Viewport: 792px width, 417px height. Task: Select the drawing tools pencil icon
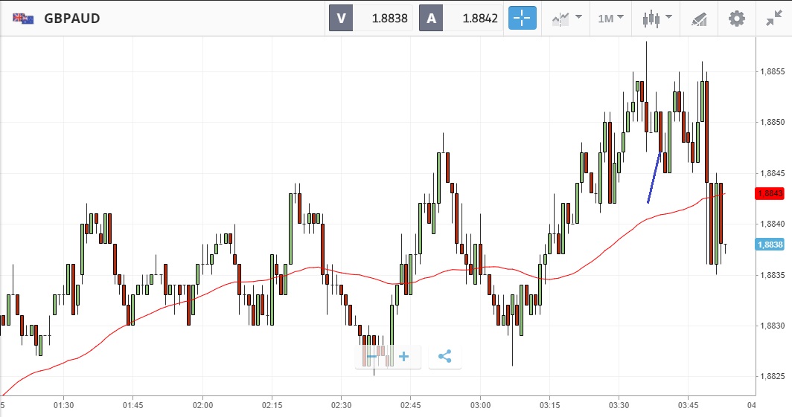(x=699, y=18)
